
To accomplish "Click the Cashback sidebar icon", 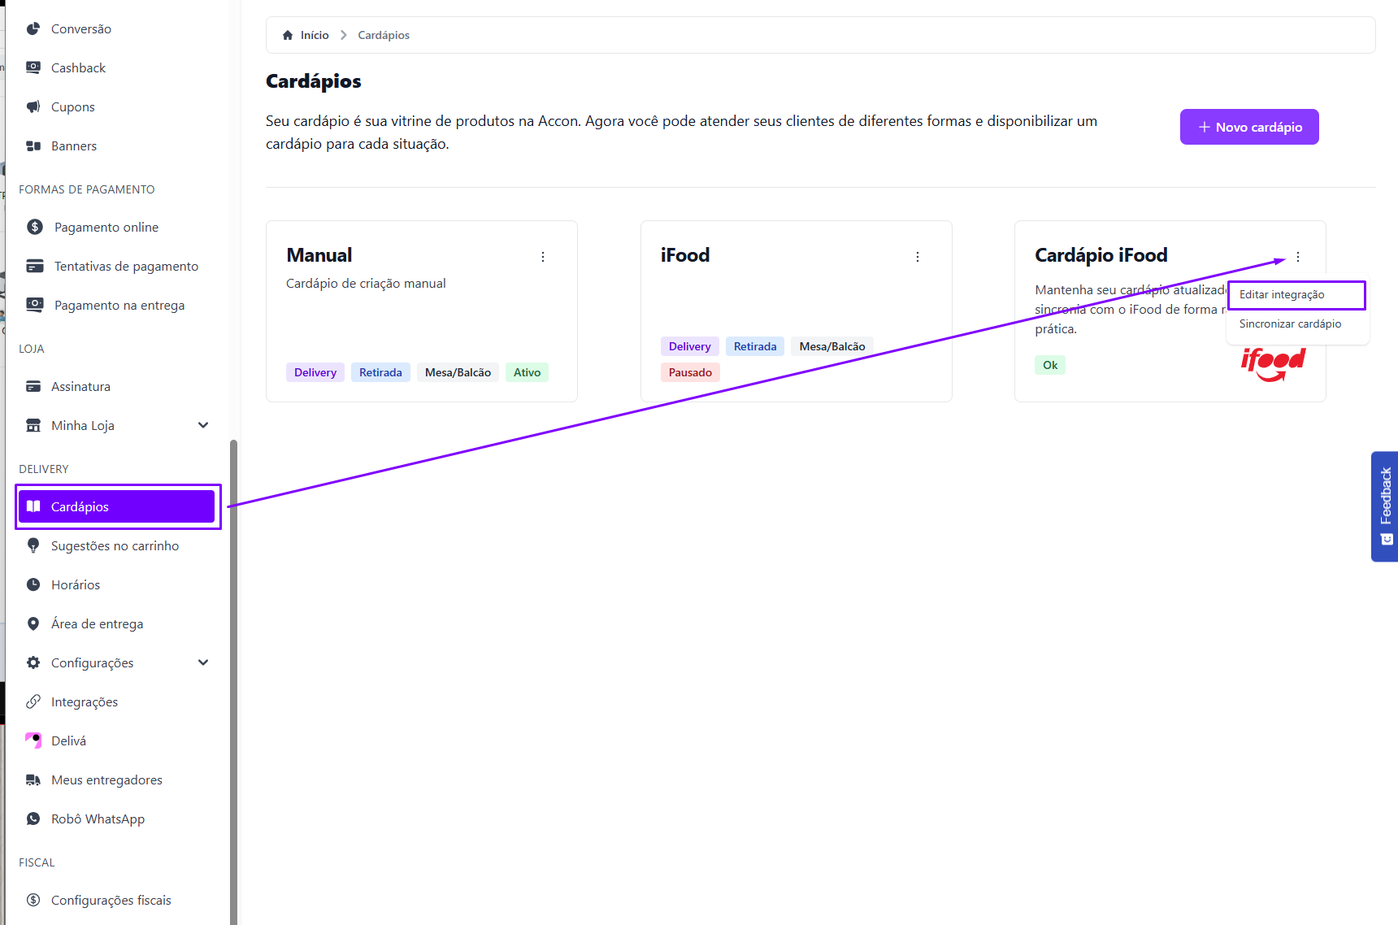I will pos(33,67).
